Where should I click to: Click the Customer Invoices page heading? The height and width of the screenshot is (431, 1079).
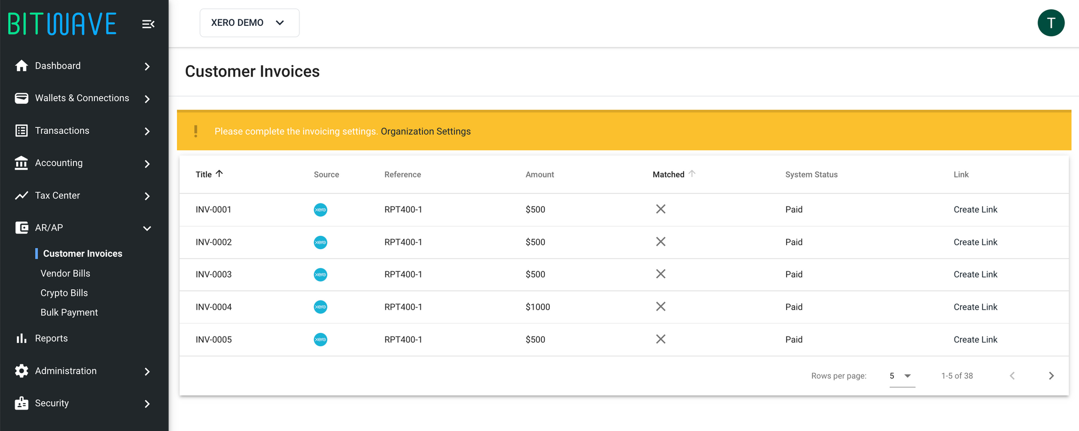click(x=252, y=71)
